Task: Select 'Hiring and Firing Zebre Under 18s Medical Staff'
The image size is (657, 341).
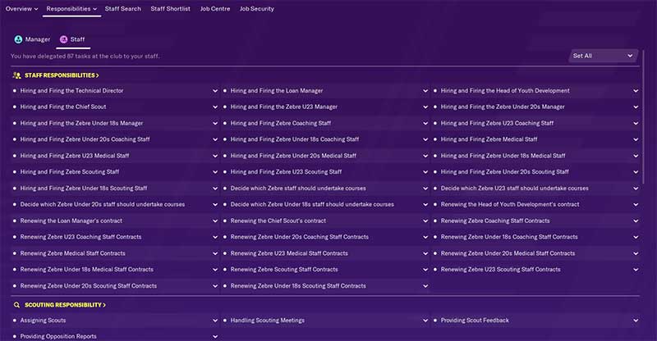Action: pyautogui.click(x=503, y=156)
